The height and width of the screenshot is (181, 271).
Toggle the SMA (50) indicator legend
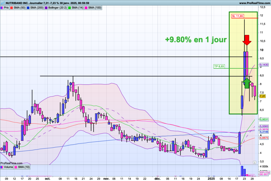coord(18,8)
